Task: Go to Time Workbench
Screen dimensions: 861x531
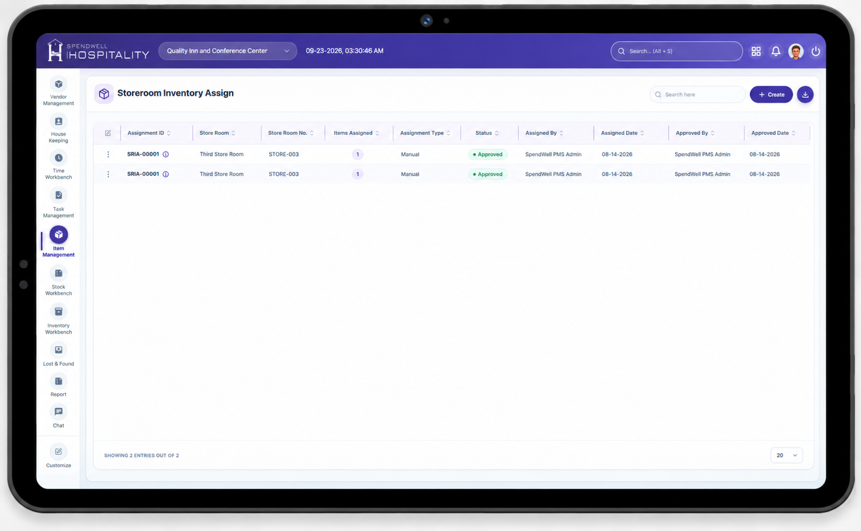Action: click(58, 165)
